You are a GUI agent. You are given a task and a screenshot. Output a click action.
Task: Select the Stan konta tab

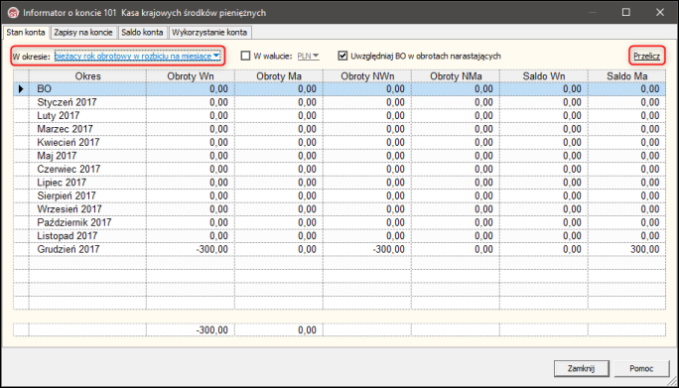click(x=26, y=33)
